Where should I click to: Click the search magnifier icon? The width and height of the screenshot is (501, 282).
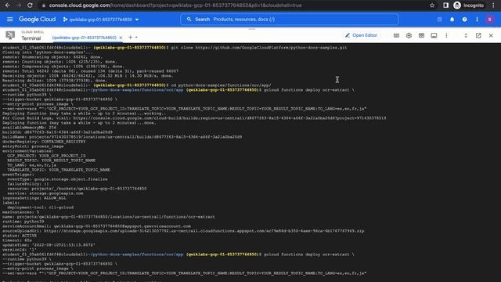[x=189, y=20]
